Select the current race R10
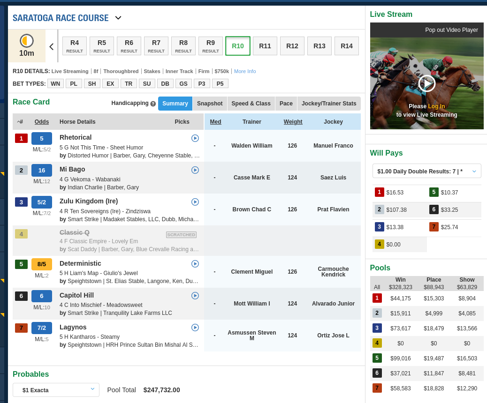 coord(238,46)
